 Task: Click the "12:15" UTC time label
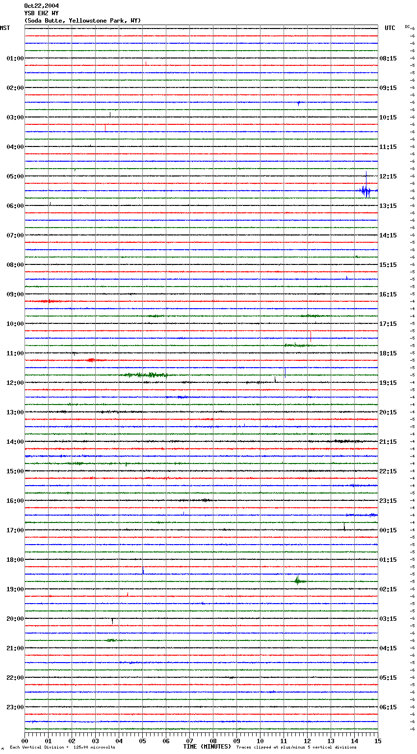click(388, 176)
